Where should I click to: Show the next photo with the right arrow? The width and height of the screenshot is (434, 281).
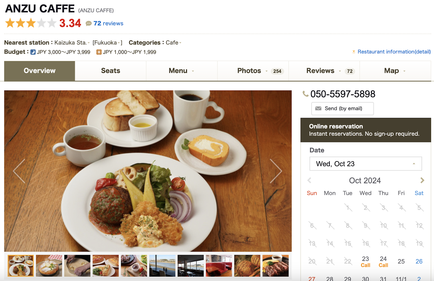(276, 171)
